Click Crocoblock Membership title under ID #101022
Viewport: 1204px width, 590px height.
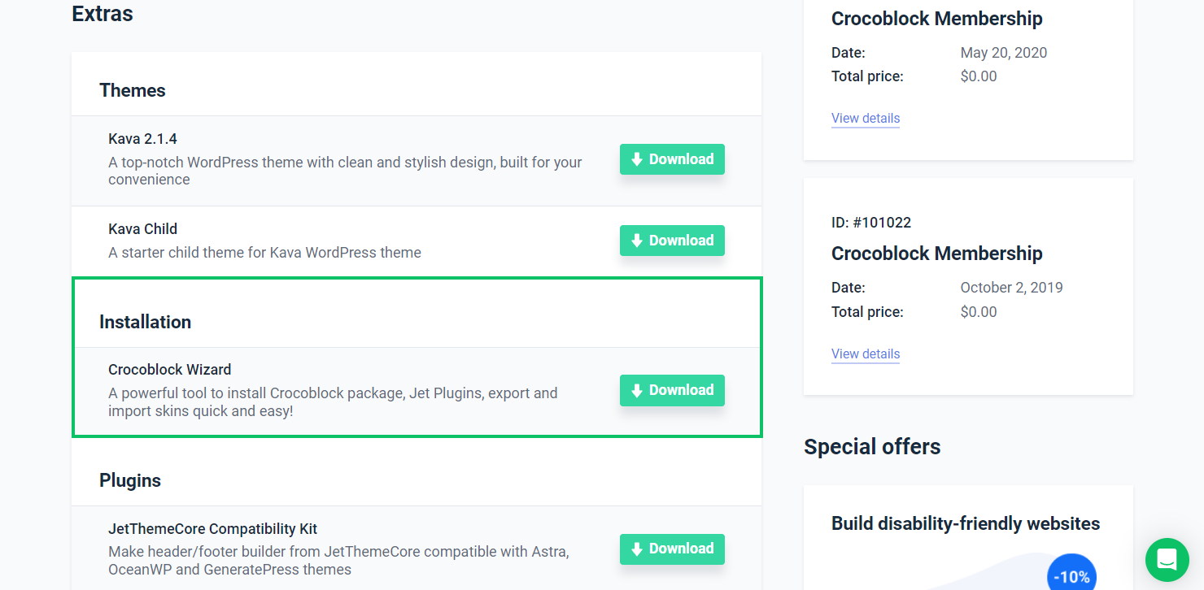click(937, 254)
